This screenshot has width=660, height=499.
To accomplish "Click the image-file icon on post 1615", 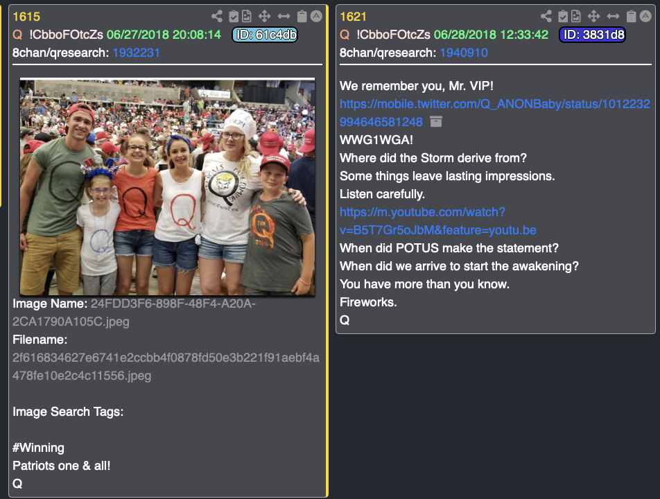I will (x=247, y=17).
